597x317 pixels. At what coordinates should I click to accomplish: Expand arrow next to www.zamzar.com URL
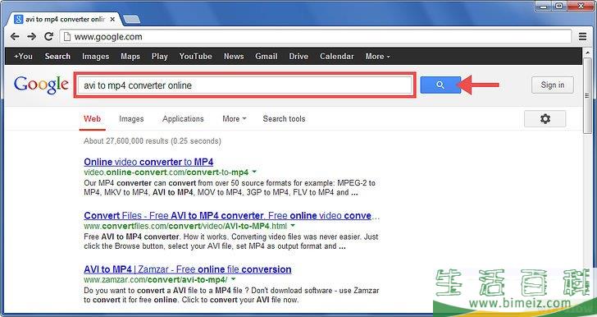[233, 279]
